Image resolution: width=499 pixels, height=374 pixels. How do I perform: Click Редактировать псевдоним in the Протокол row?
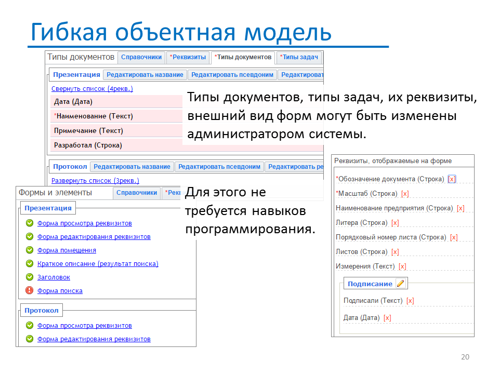pyautogui.click(x=219, y=167)
